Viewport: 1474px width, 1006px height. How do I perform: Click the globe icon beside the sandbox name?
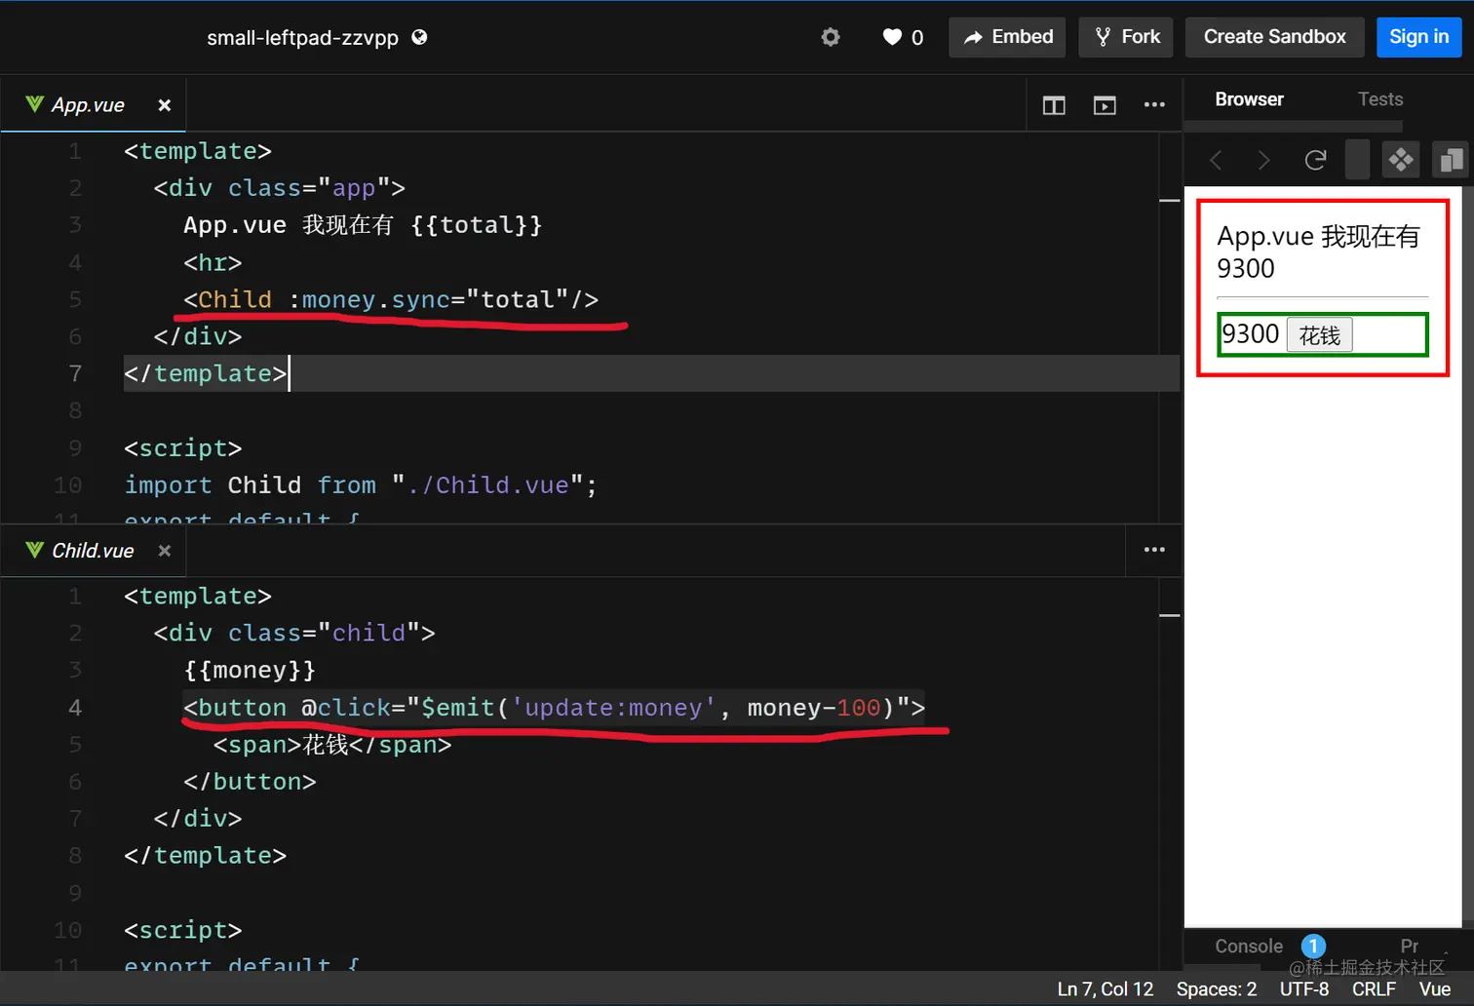tap(419, 37)
